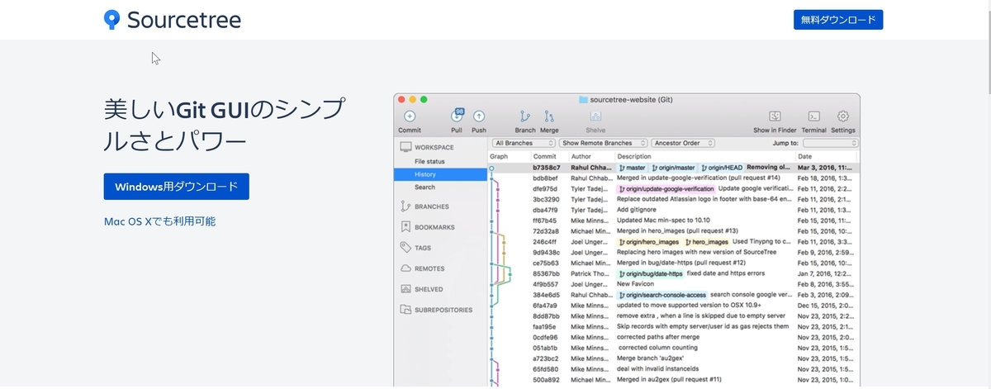991x389 pixels.
Task: Select commit dfe975d row
Action: tap(674, 188)
